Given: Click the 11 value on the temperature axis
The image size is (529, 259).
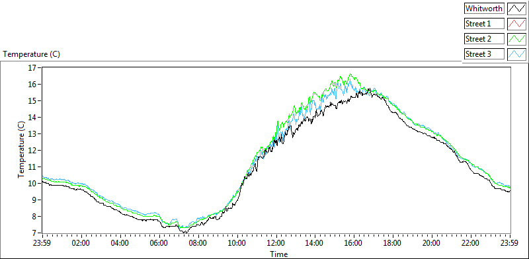Looking at the screenshot, I should tap(32, 167).
